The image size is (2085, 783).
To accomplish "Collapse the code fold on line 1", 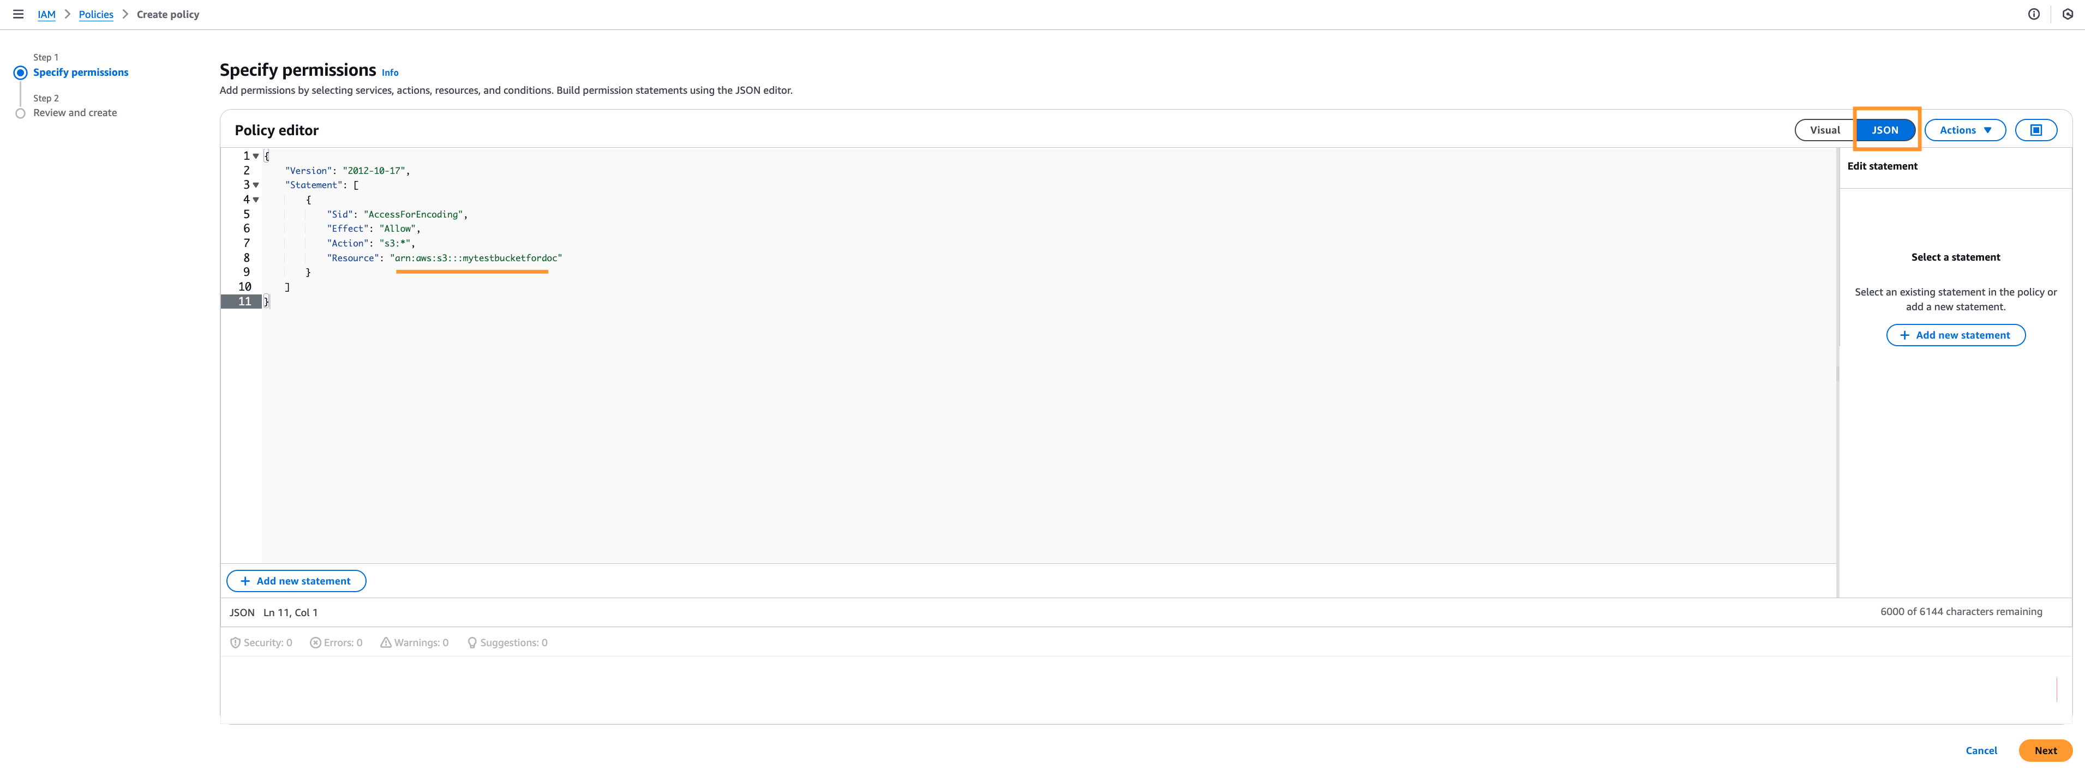I will [256, 156].
